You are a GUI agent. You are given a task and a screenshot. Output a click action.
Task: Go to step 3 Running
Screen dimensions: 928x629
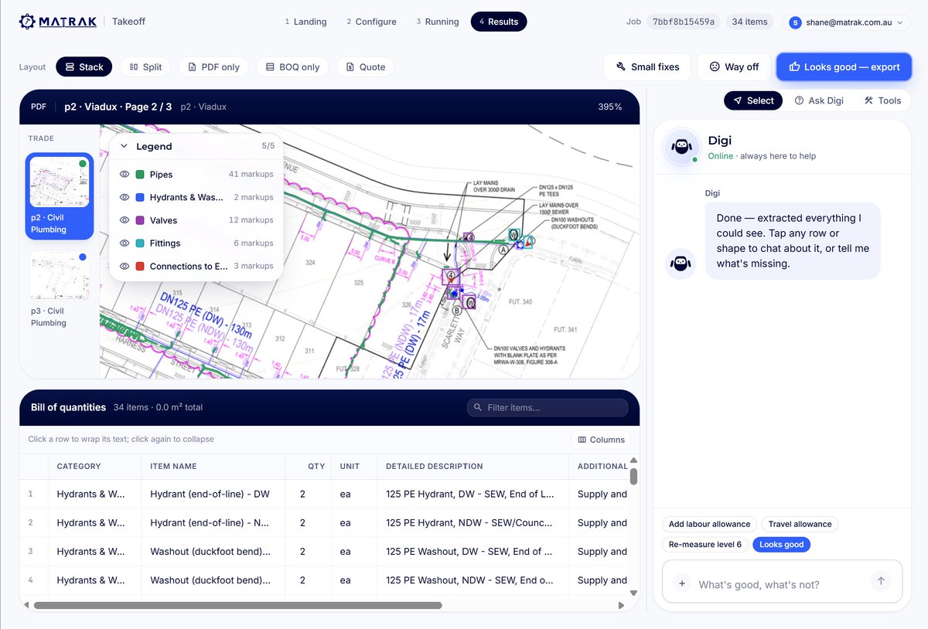438,22
